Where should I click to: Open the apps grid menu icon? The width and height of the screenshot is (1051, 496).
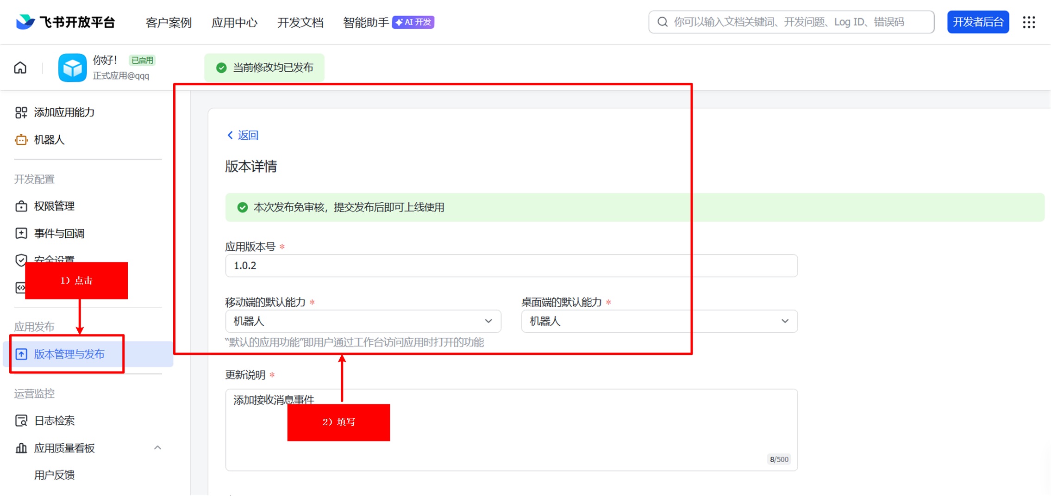[x=1029, y=22]
